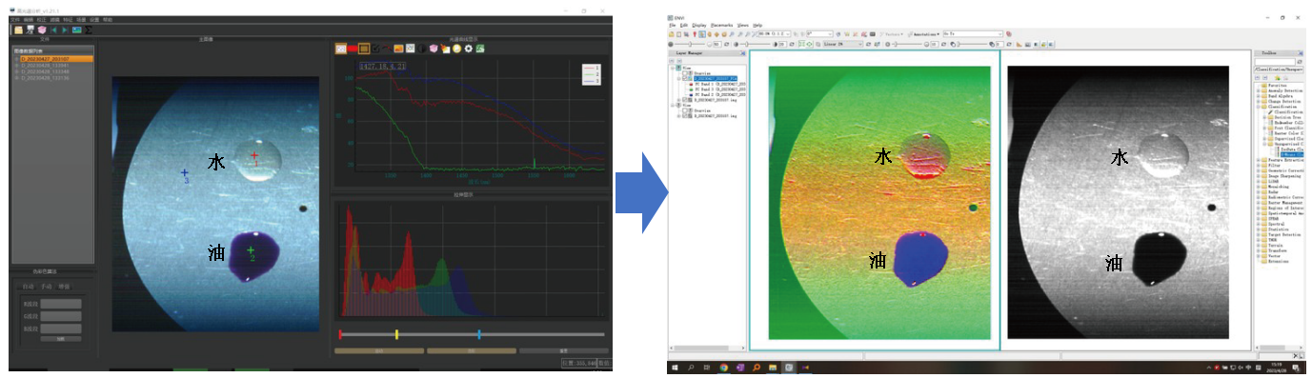Viewport: 1312px width, 378px height.
Task: Click red cross marker 1 on water droplet
Action: point(254,156)
